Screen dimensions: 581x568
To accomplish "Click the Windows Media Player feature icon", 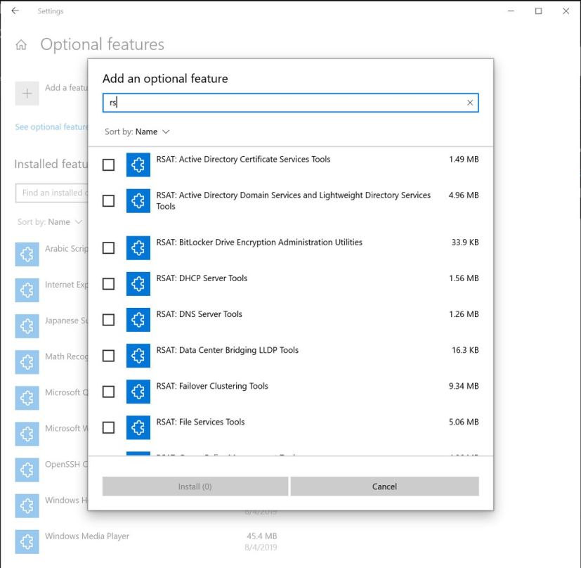I will tap(27, 541).
